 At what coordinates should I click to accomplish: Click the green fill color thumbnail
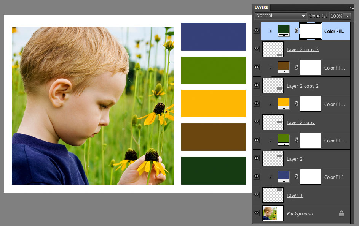click(284, 140)
